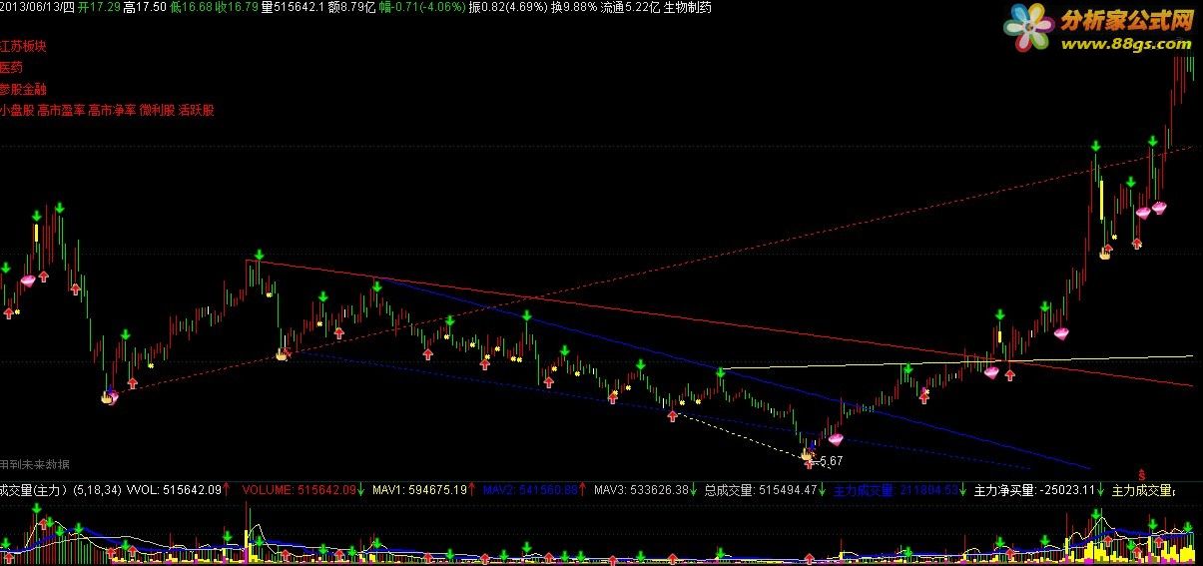Select 江苏板块 sector label
This screenshot has height=566, width=1203.
tap(24, 47)
